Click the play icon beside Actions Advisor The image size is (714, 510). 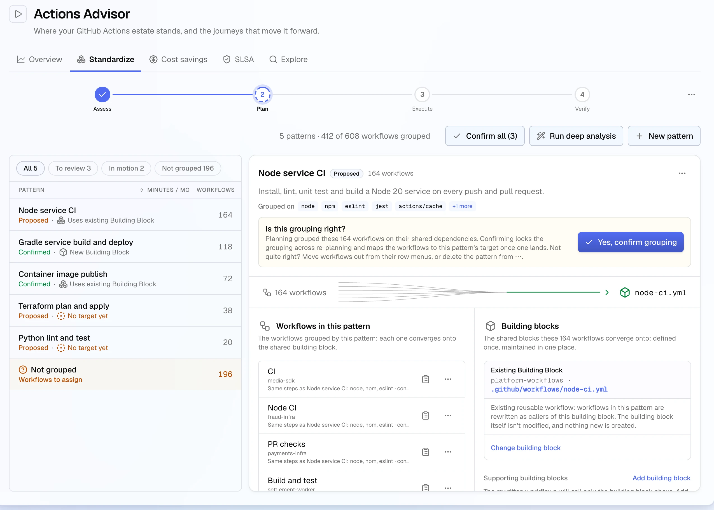coord(18,14)
